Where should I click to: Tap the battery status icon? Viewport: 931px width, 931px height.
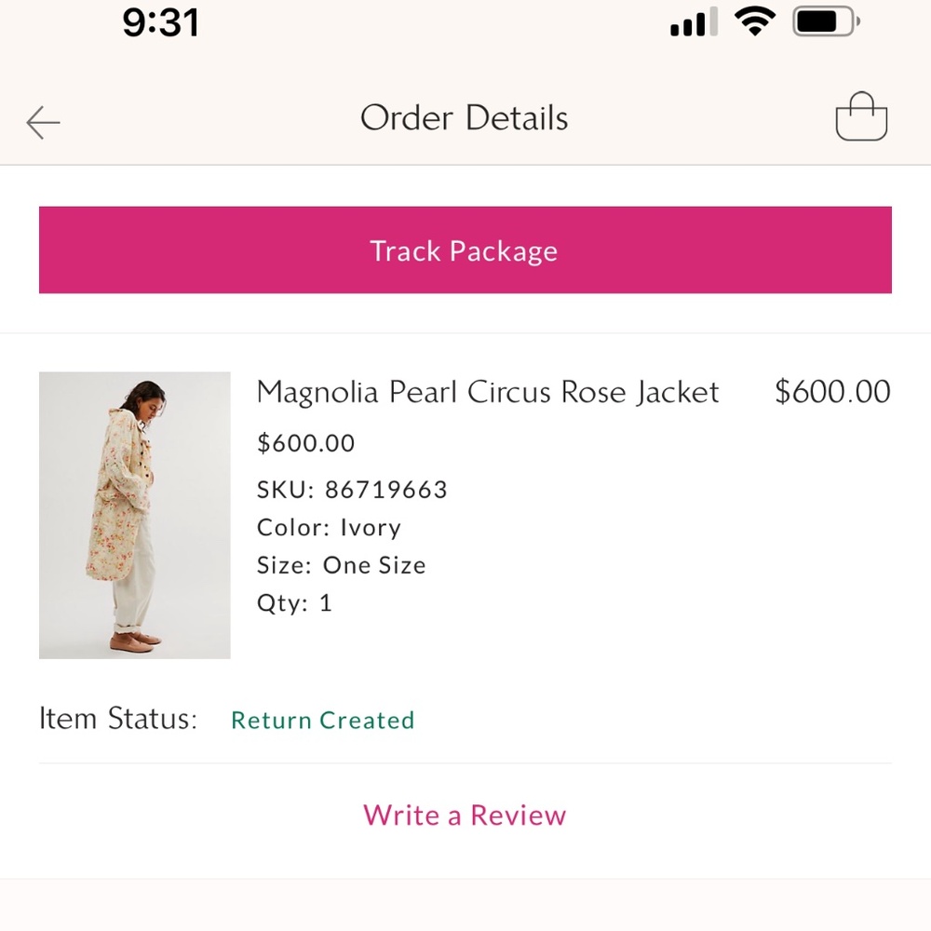826,21
